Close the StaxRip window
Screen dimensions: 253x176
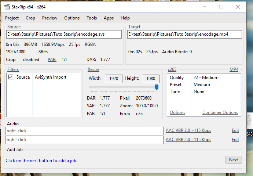pos(238,7)
